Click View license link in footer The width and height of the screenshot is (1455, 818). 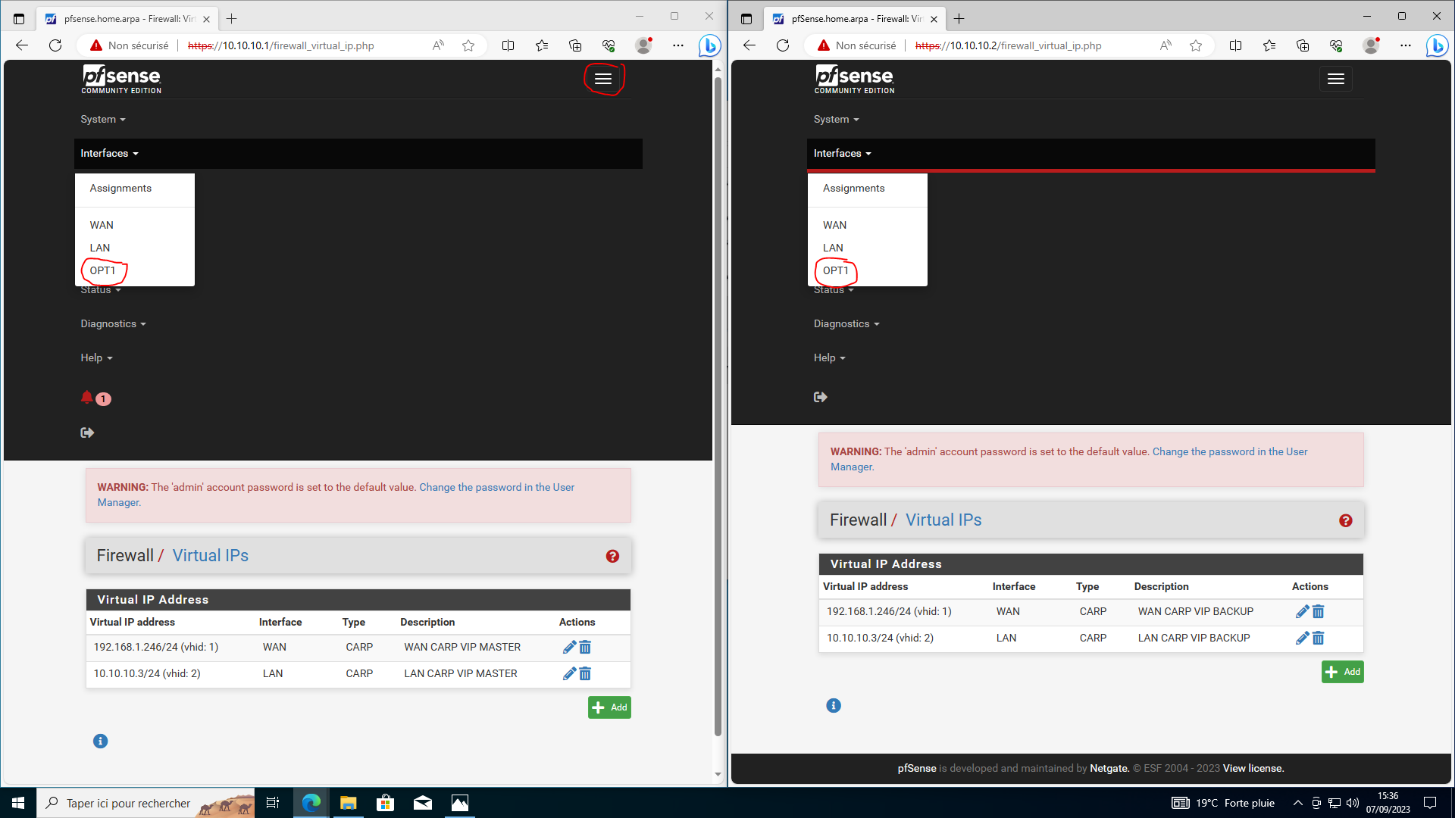1253,768
